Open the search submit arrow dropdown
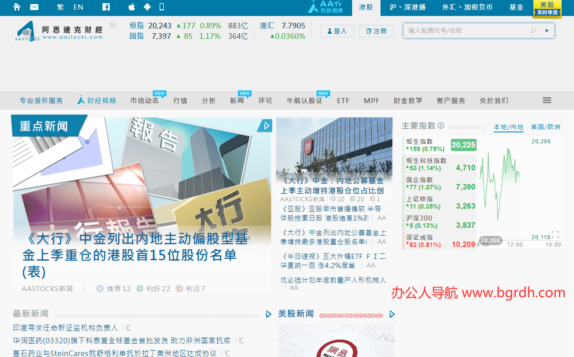This screenshot has width=574, height=357. (x=547, y=31)
